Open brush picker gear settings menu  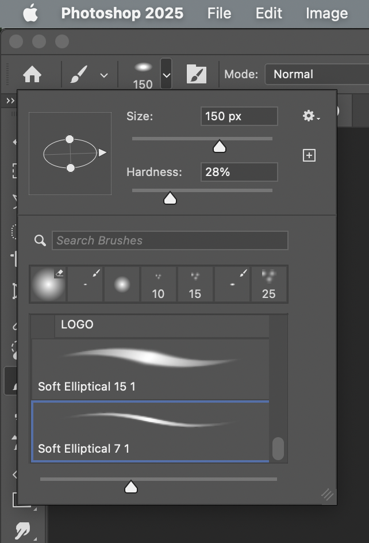311,116
